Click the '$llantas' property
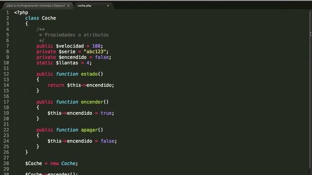This screenshot has height=175, width=312. tap(67, 63)
